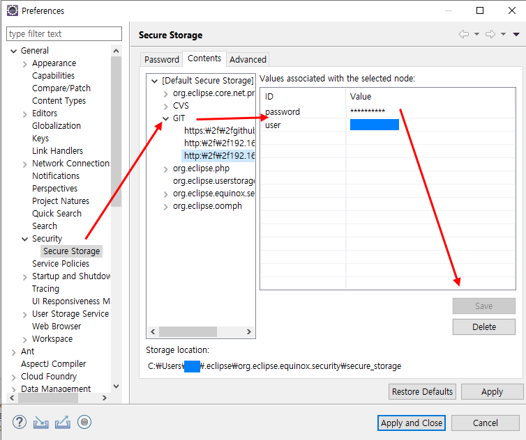
Task: Click the Value column header
Action: click(430, 97)
